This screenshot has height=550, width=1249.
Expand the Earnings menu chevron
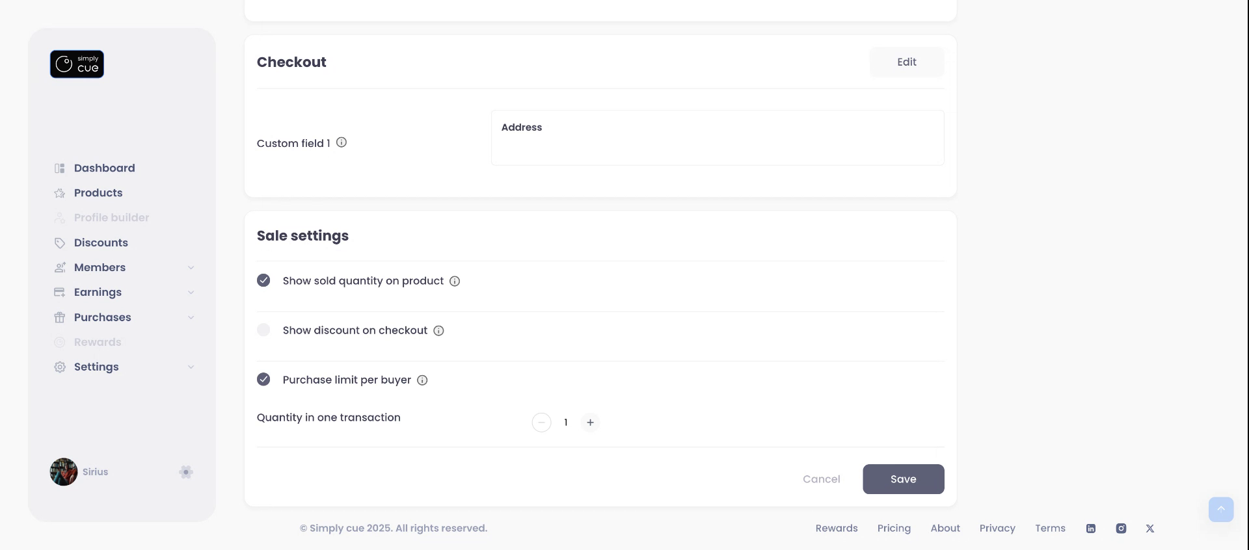click(x=191, y=293)
